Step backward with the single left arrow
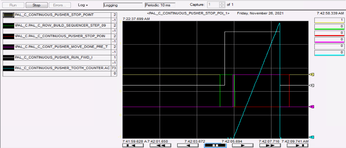Screen dimensions: 346x148 click(x=188, y=145)
